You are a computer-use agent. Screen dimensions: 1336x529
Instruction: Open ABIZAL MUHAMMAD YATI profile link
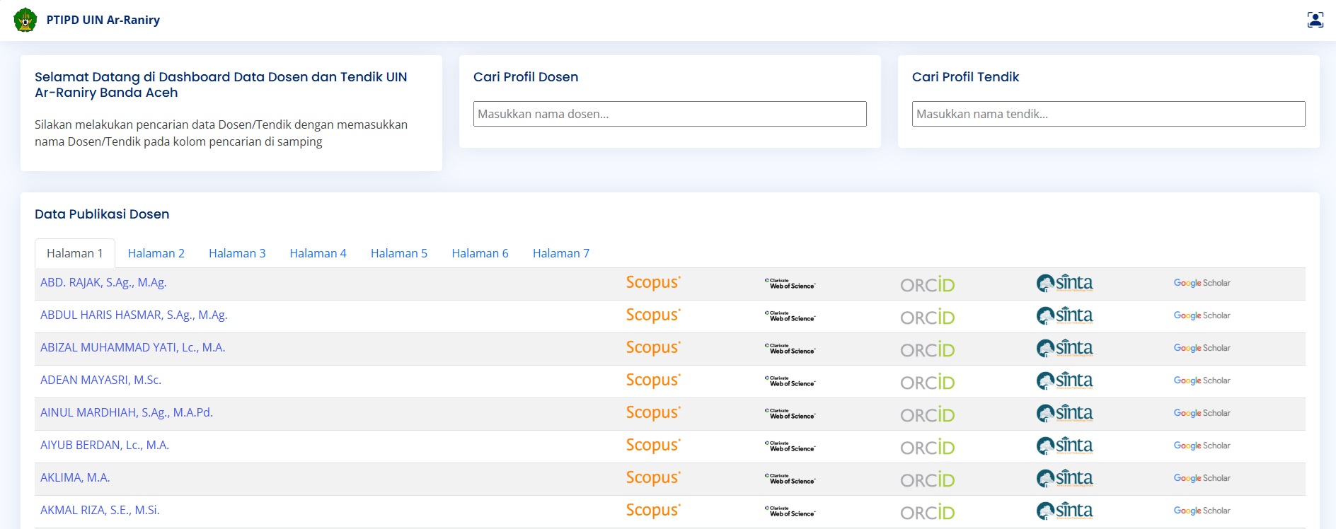coord(133,348)
